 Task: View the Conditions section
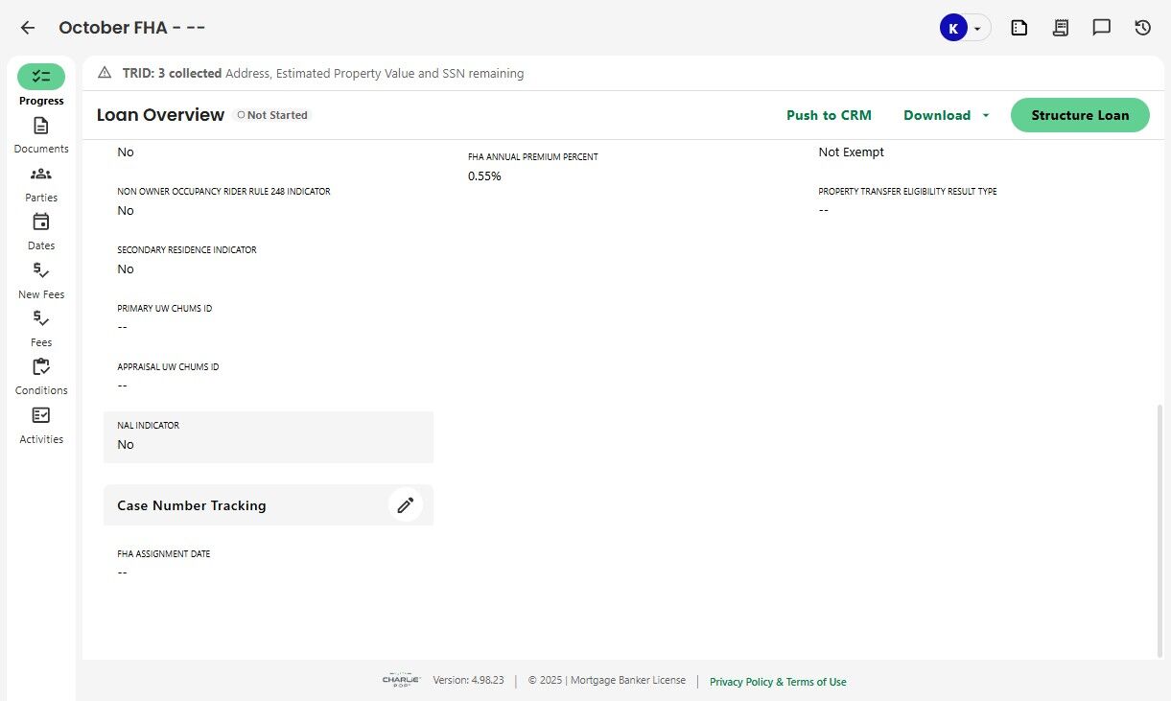coord(41,375)
